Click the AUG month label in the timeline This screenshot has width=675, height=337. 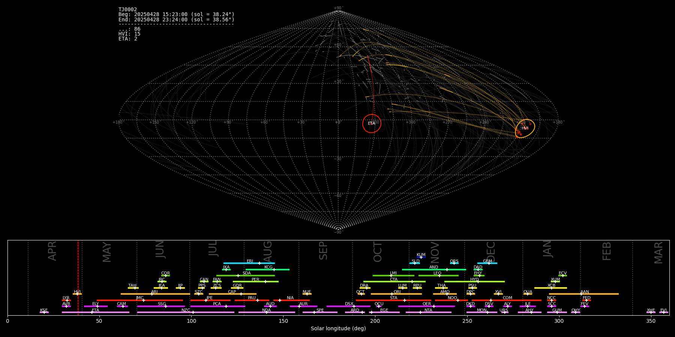point(268,251)
